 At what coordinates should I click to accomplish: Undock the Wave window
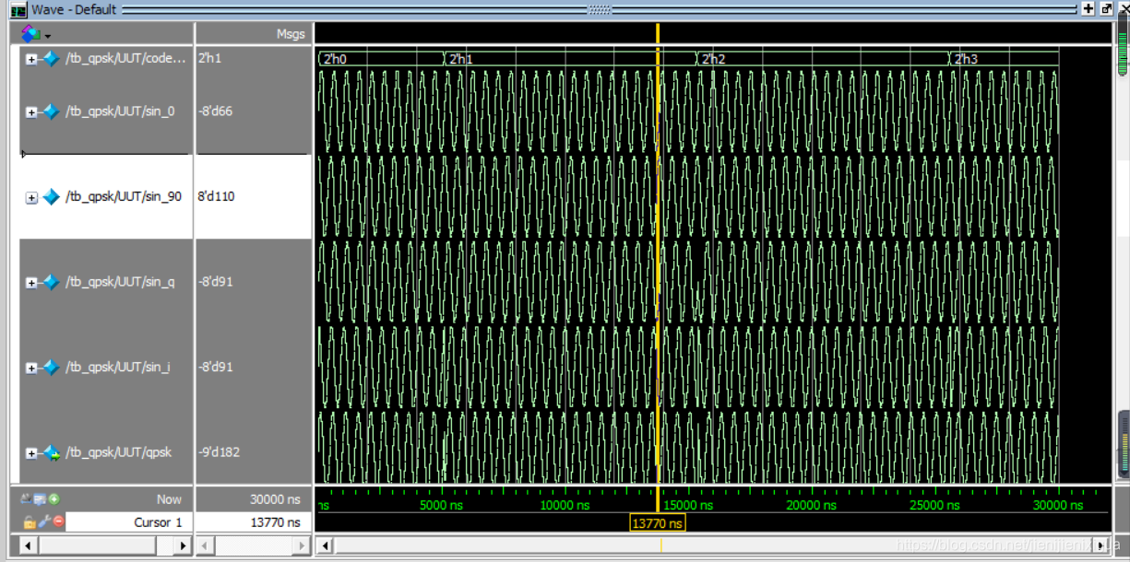click(1106, 8)
